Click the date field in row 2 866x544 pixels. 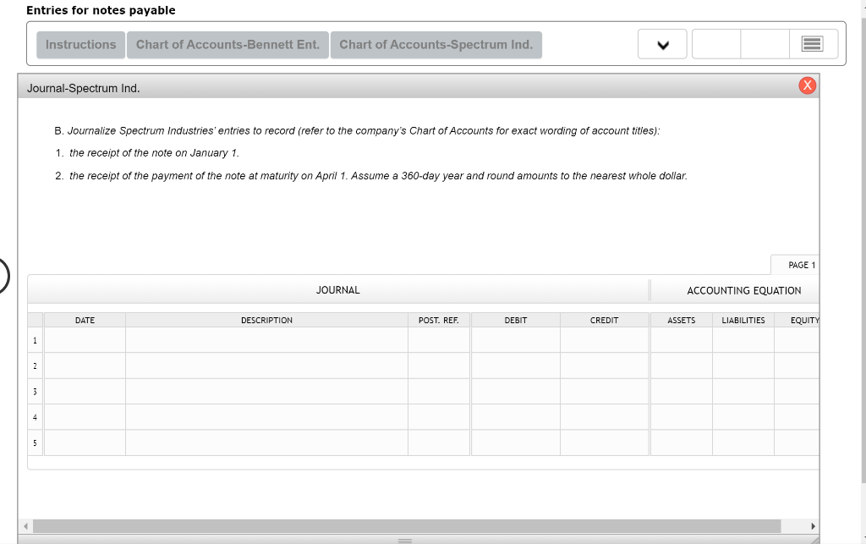85,365
